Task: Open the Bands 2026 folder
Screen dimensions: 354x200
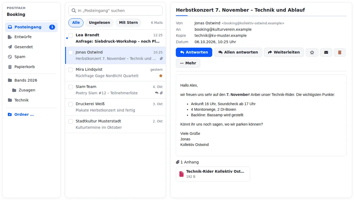Action: coord(31,80)
